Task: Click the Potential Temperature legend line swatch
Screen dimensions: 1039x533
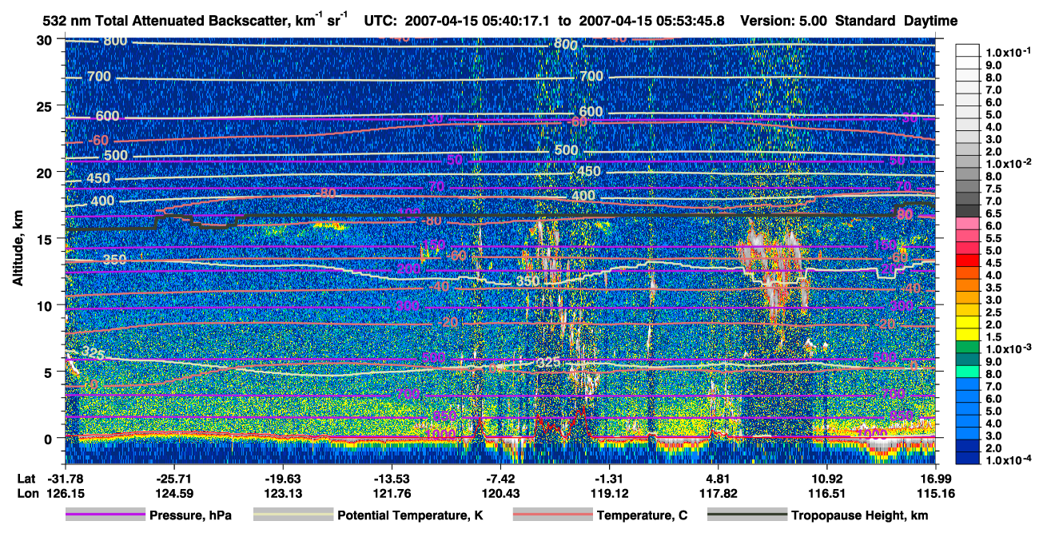Action: (x=293, y=515)
